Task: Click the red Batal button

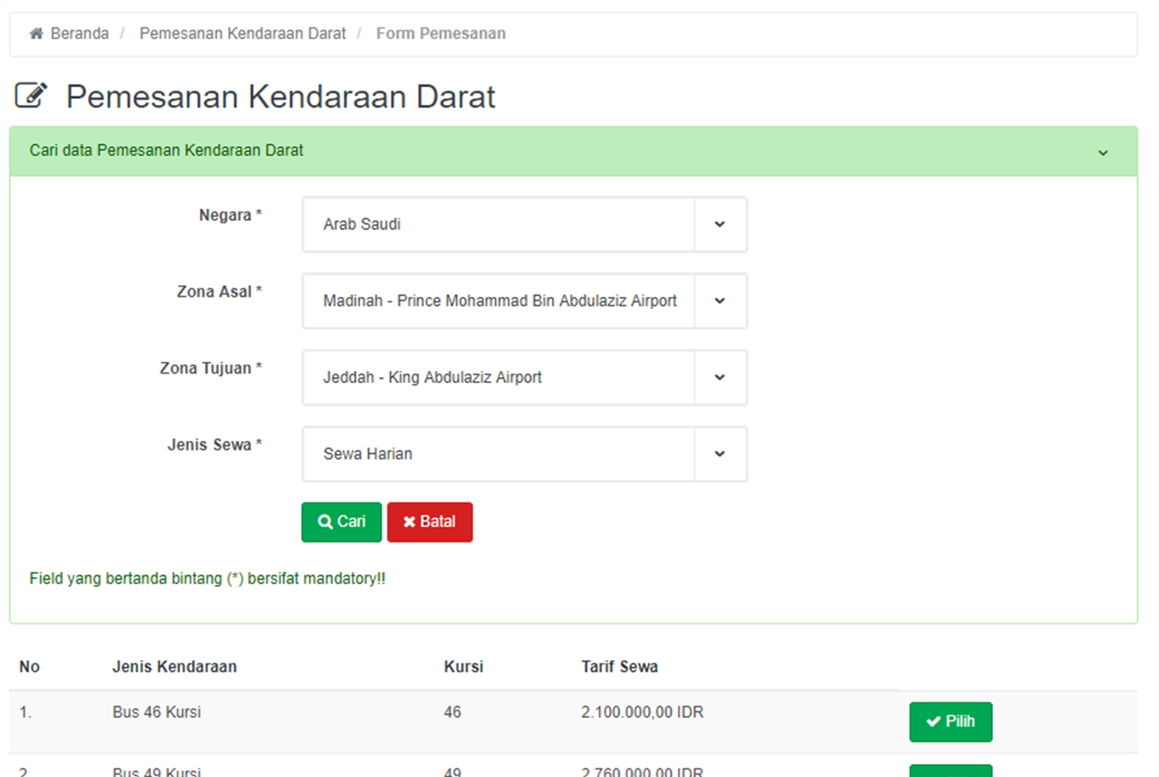Action: coord(429,522)
